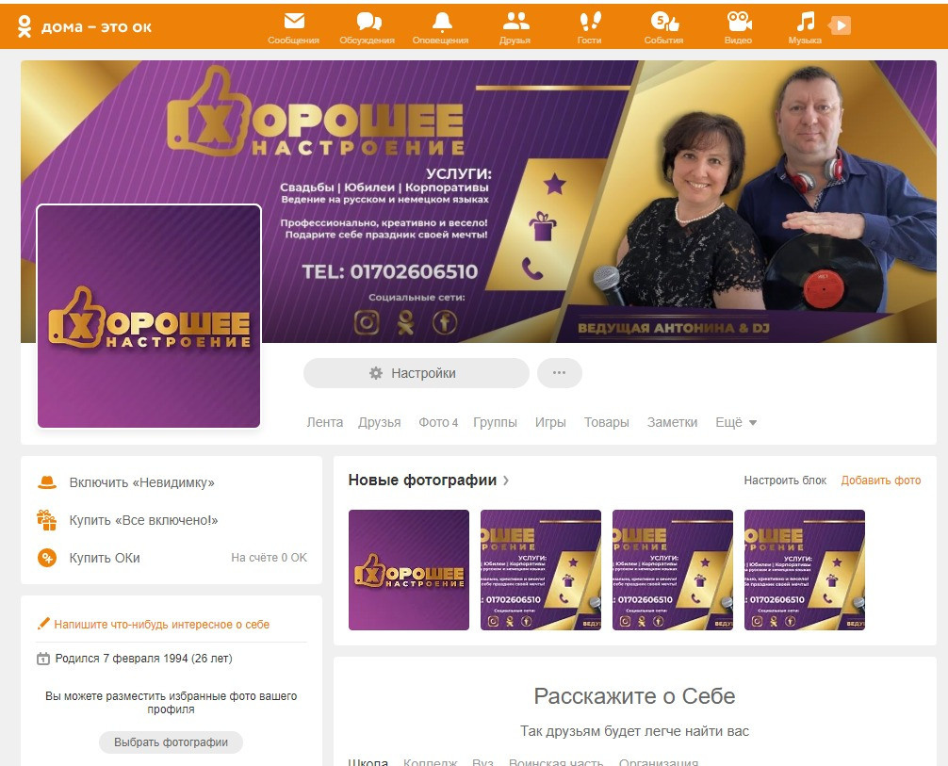Check the Оповещения bell icon
The height and width of the screenshot is (766, 948).
tap(442, 21)
